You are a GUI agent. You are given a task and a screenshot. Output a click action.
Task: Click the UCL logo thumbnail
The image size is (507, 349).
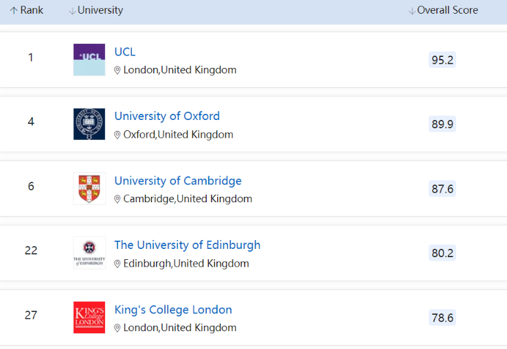click(x=89, y=60)
